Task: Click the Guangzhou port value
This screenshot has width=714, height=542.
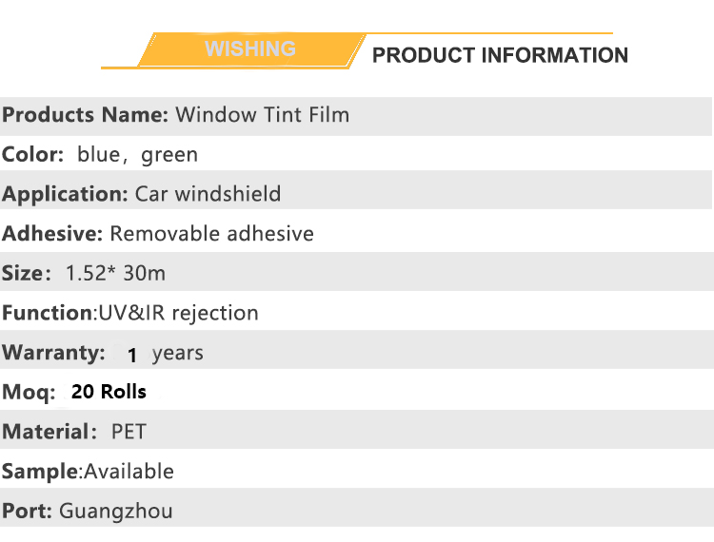Action: pyautogui.click(x=116, y=512)
